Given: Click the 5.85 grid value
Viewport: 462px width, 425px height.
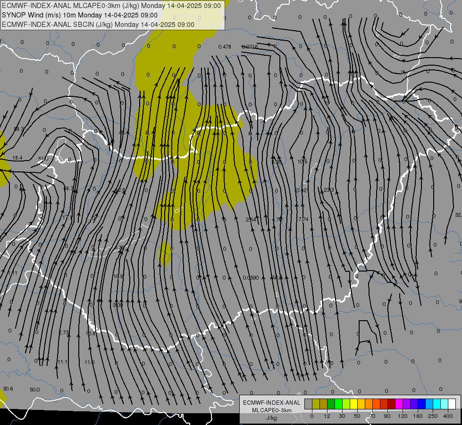Looking at the screenshot, I should point(277,162).
